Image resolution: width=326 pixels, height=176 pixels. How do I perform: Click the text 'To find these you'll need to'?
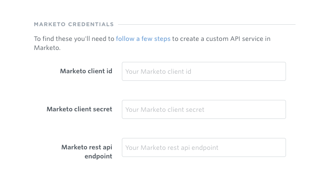click(x=74, y=39)
